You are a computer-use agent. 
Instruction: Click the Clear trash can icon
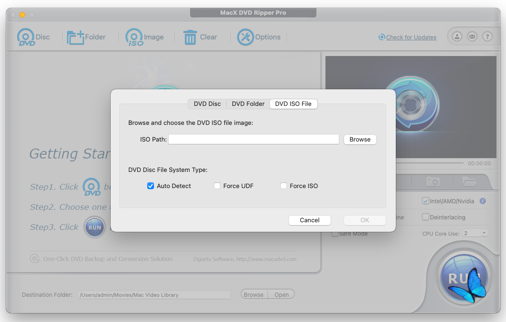click(190, 37)
